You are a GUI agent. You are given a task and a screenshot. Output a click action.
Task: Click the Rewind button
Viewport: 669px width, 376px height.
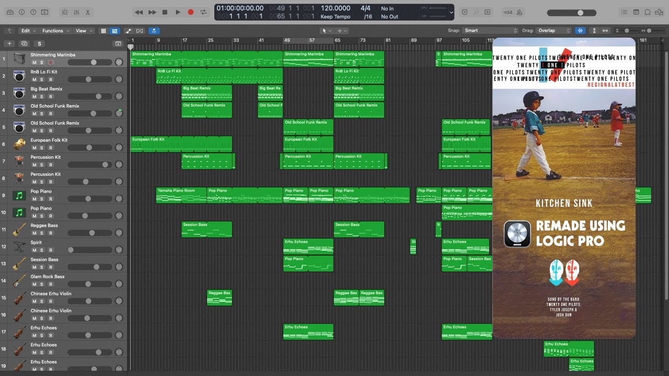139,12
